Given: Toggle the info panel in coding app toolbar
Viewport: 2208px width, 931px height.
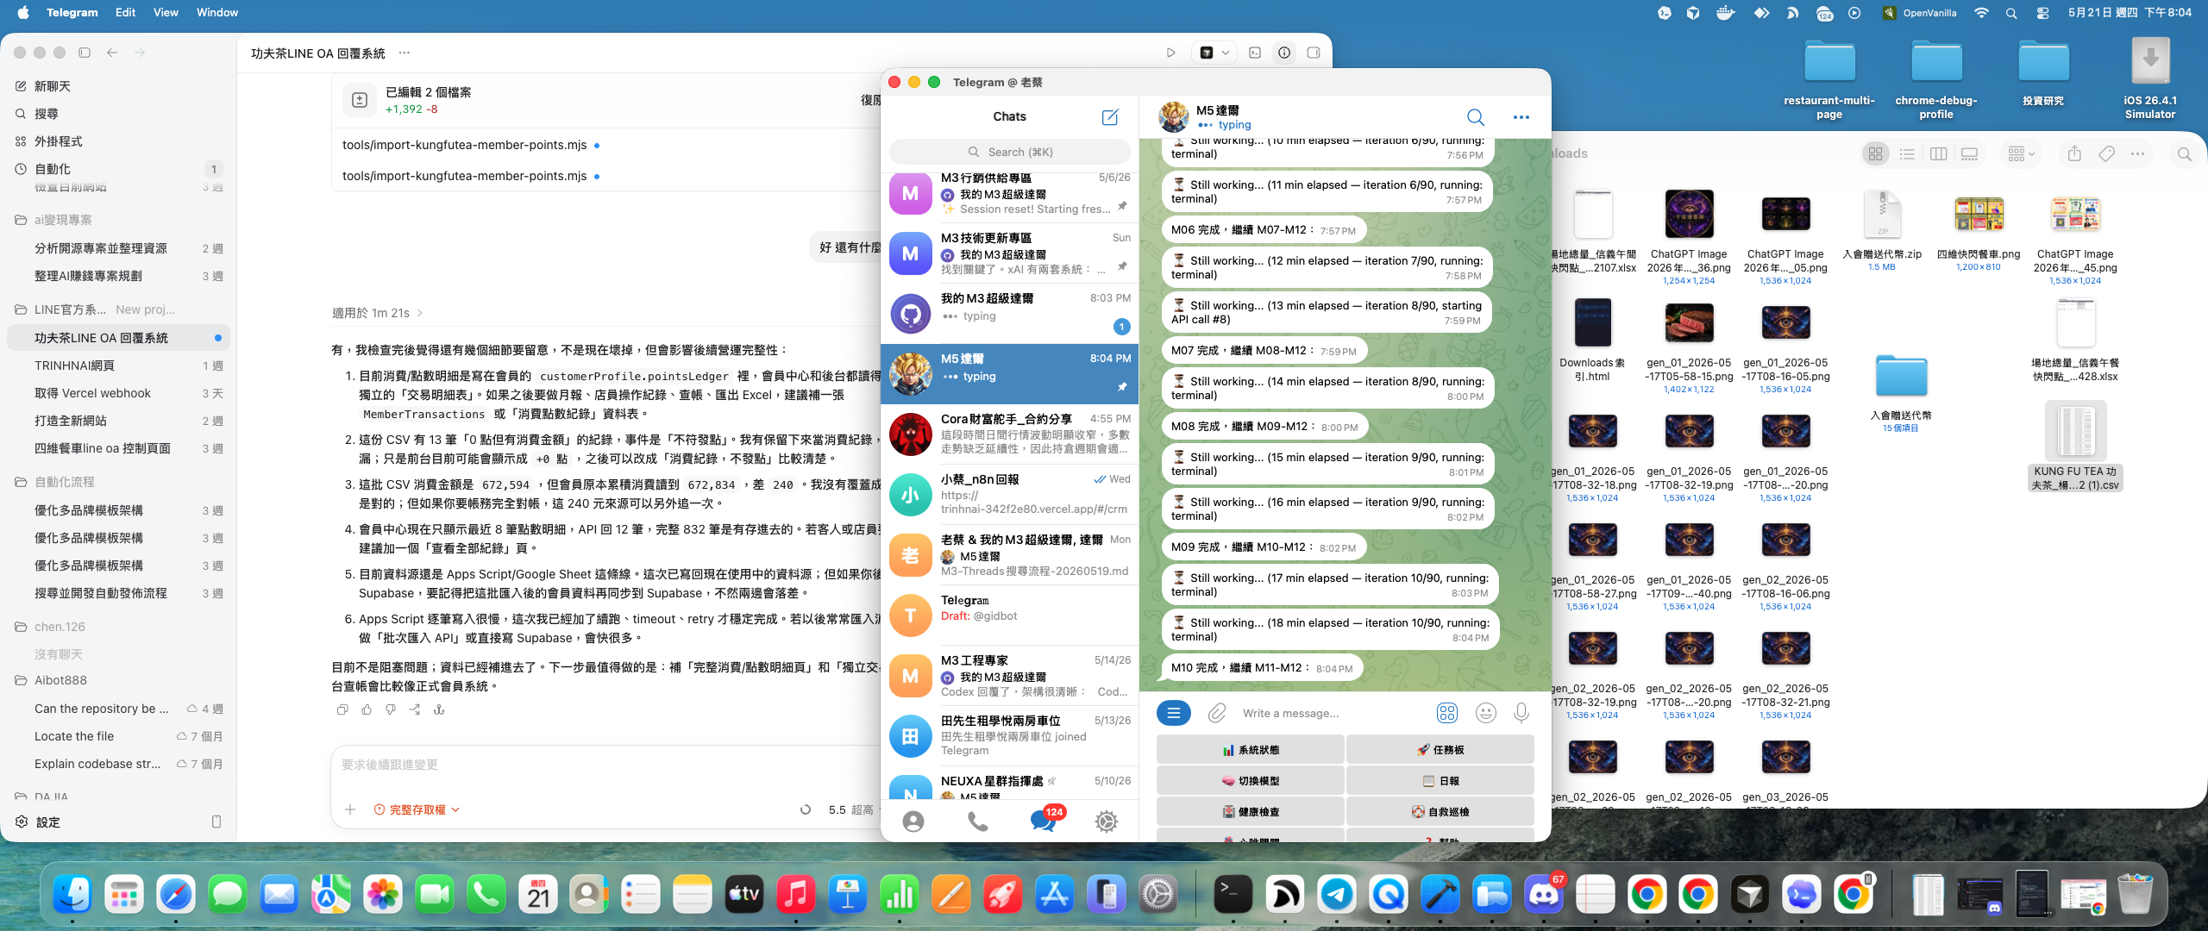Looking at the screenshot, I should coord(1284,53).
